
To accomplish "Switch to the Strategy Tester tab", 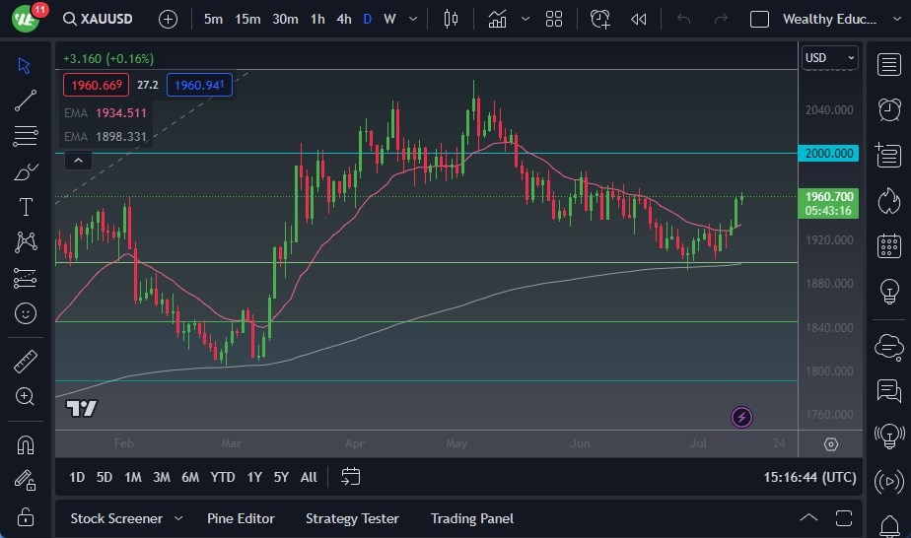I will [x=352, y=518].
